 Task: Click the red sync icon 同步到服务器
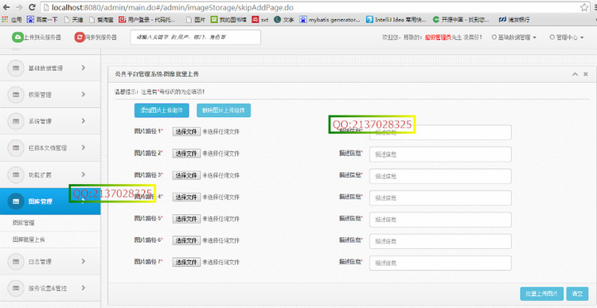(80, 37)
